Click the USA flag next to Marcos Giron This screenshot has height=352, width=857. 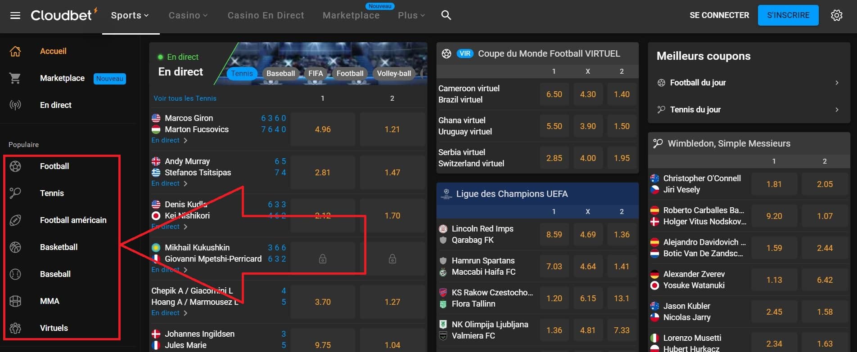pyautogui.click(x=156, y=118)
